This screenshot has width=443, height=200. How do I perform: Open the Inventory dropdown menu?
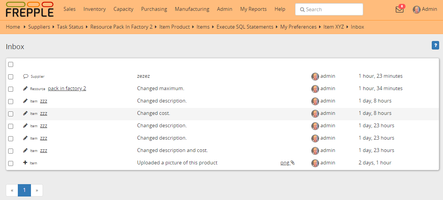coord(94,9)
